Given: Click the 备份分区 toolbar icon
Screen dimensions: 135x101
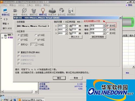Looking at the screenshot, I should tap(62, 12).
